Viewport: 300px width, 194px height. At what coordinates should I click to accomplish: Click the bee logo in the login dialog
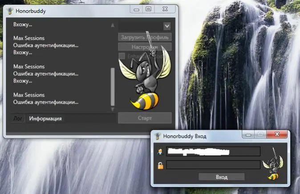272,164
